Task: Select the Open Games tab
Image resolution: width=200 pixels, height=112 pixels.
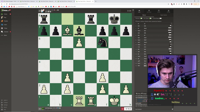Action: [163, 15]
